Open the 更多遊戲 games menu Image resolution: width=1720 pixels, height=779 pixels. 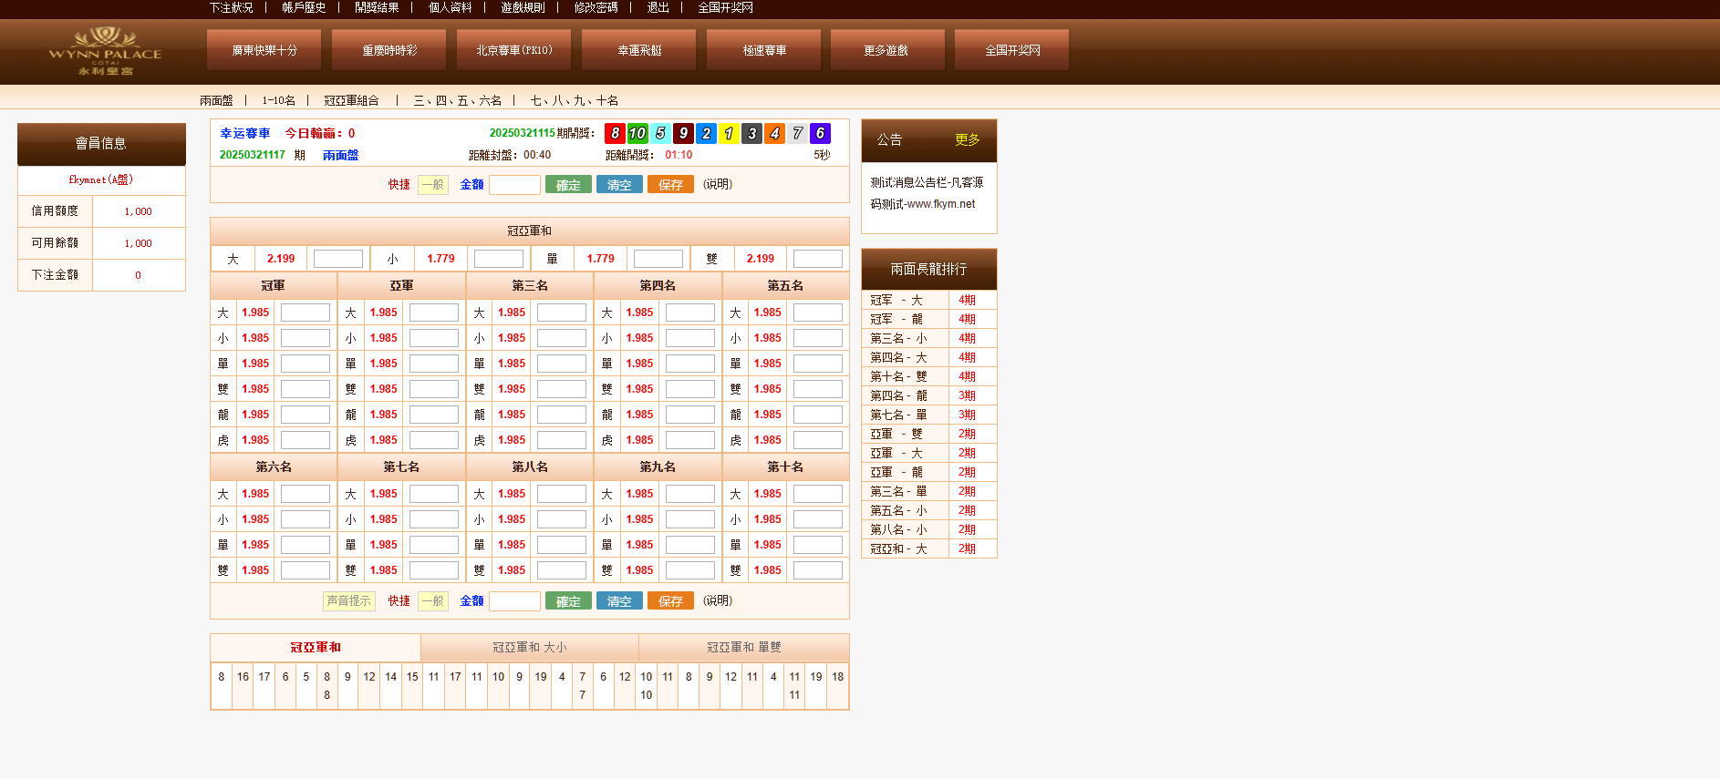click(x=886, y=50)
